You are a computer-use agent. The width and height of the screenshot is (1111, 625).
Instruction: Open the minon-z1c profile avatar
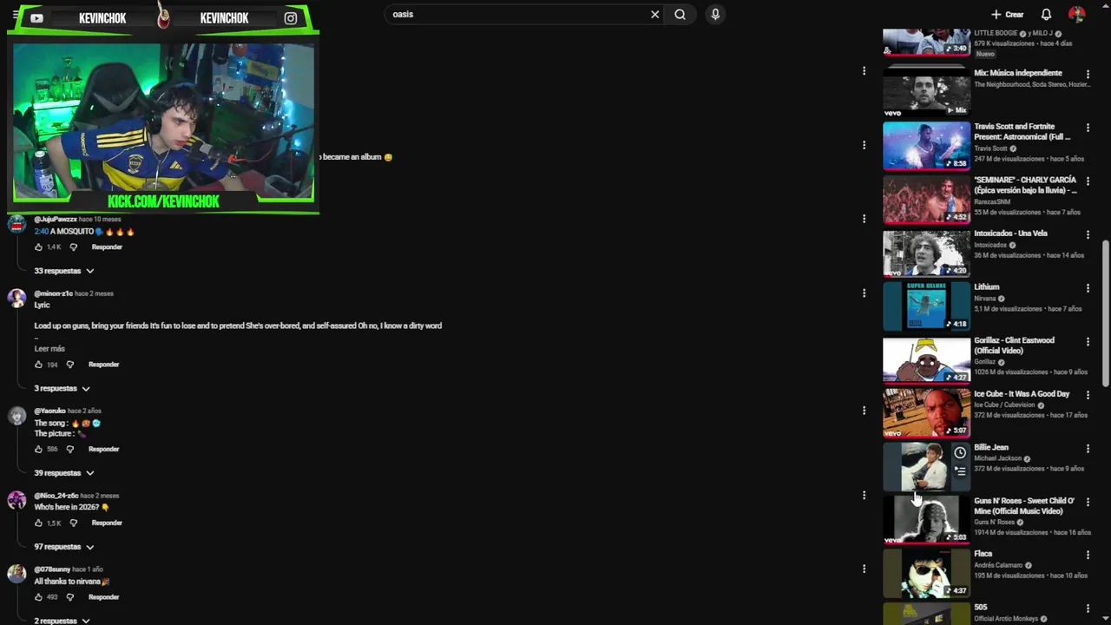16,299
